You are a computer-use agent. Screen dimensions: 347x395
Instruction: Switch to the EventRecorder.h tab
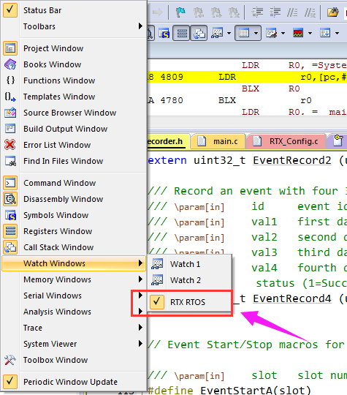(x=168, y=141)
